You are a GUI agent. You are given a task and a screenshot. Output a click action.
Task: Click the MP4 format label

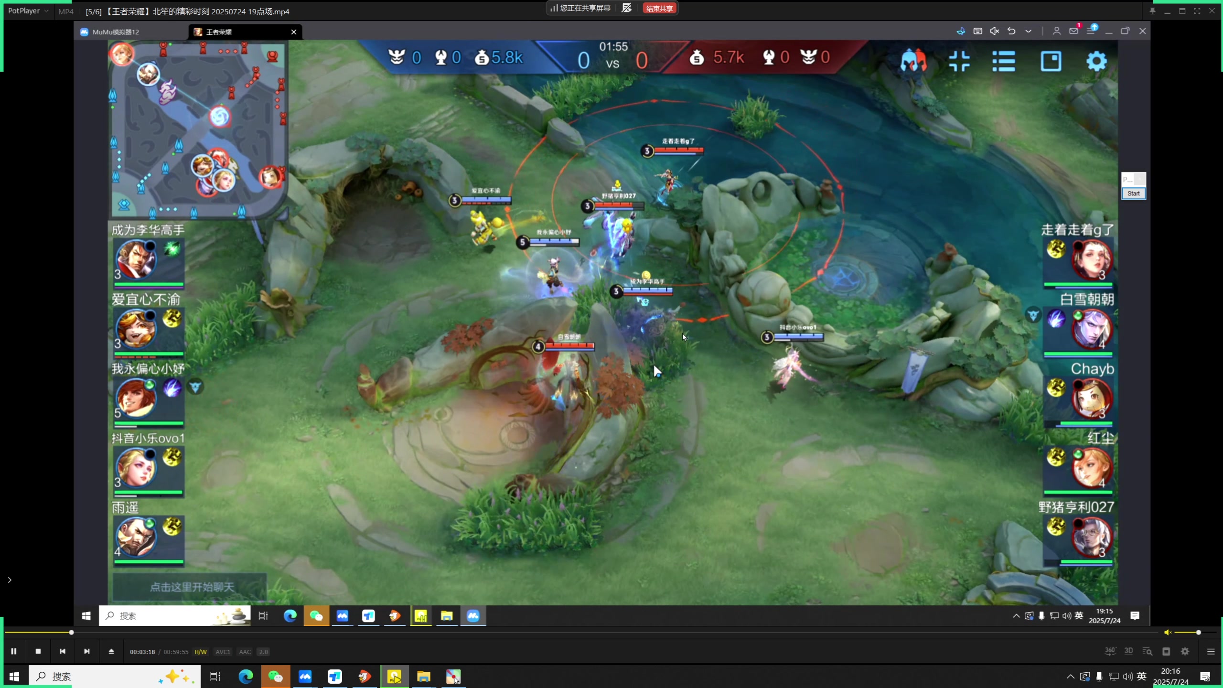point(66,11)
